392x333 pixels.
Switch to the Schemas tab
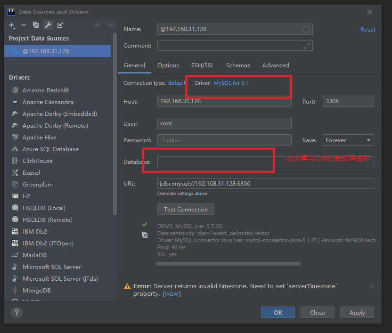tap(237, 65)
